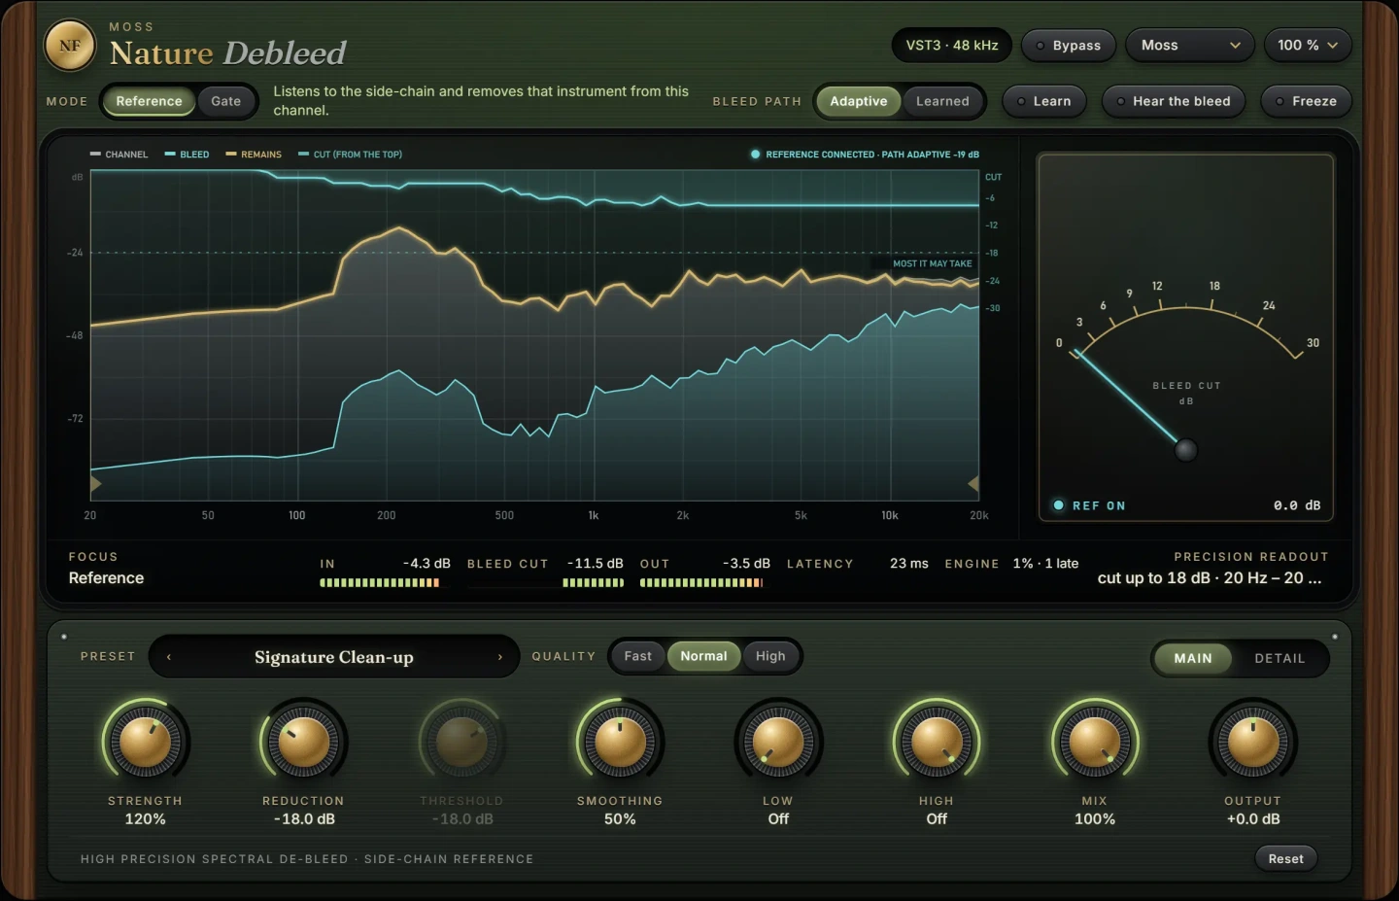1399x901 pixels.
Task: Toggle the Freeze option
Action: pyautogui.click(x=1306, y=101)
